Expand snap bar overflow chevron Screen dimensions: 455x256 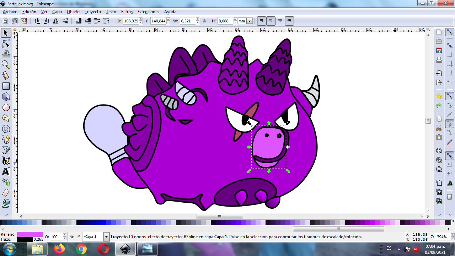449,215
